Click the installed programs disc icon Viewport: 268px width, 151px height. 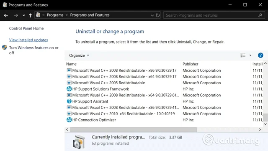[79, 142]
